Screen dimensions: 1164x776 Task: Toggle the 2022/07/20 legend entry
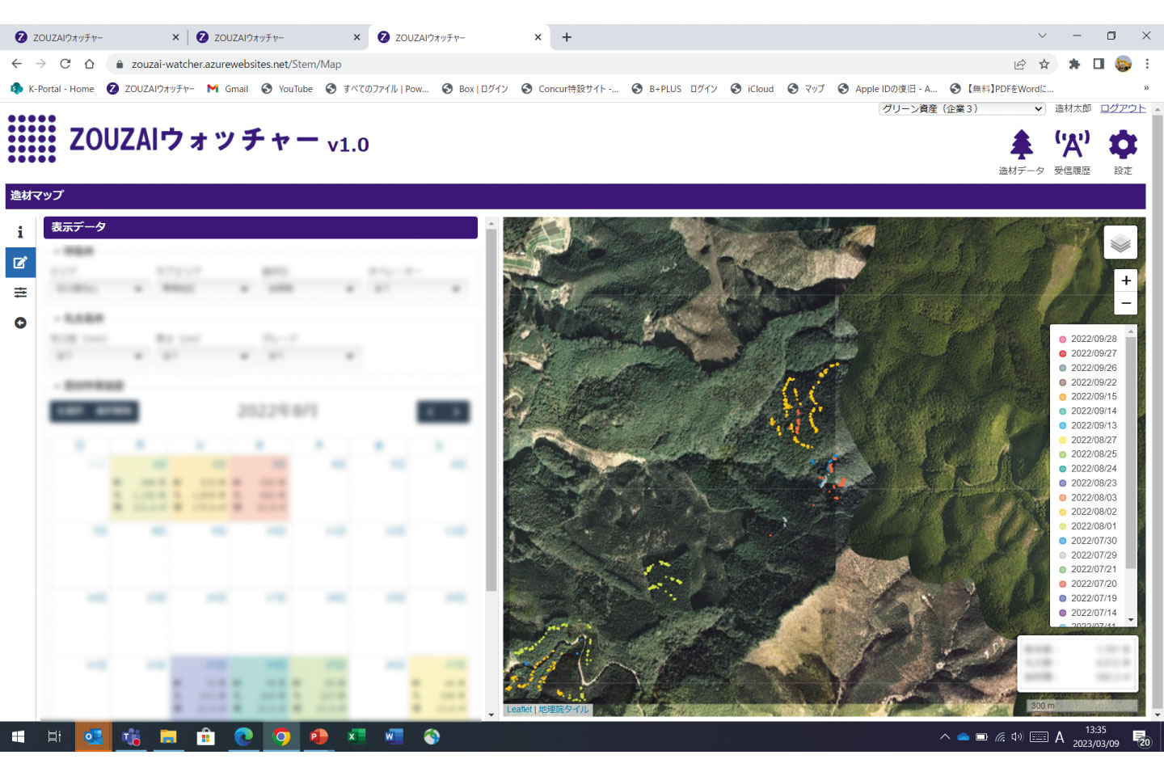point(1093,584)
